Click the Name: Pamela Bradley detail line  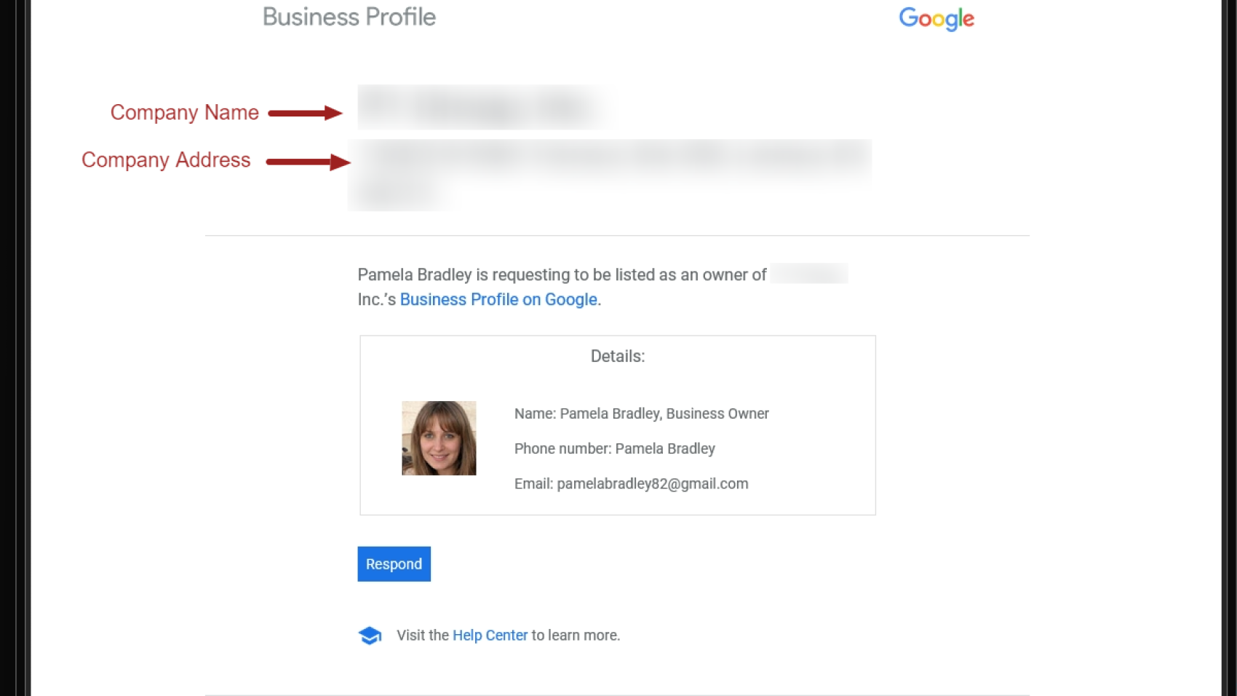coord(641,414)
